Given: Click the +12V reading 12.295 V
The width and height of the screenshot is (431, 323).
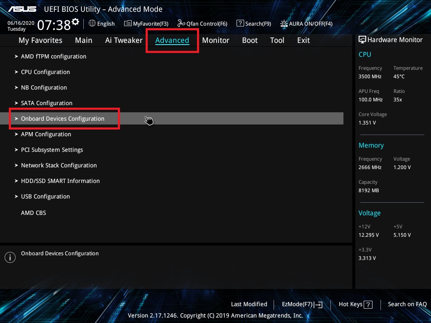Looking at the screenshot, I should point(369,235).
